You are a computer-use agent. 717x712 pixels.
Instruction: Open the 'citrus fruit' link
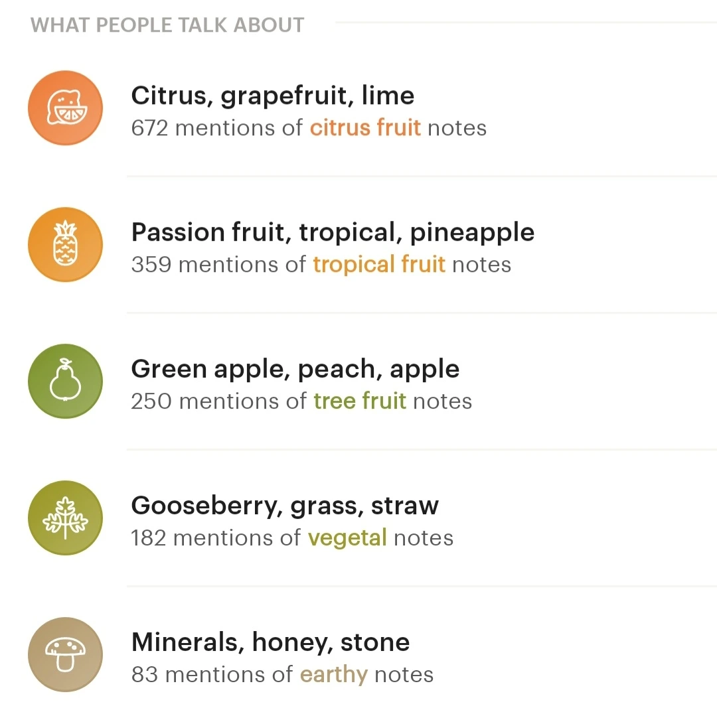(365, 127)
